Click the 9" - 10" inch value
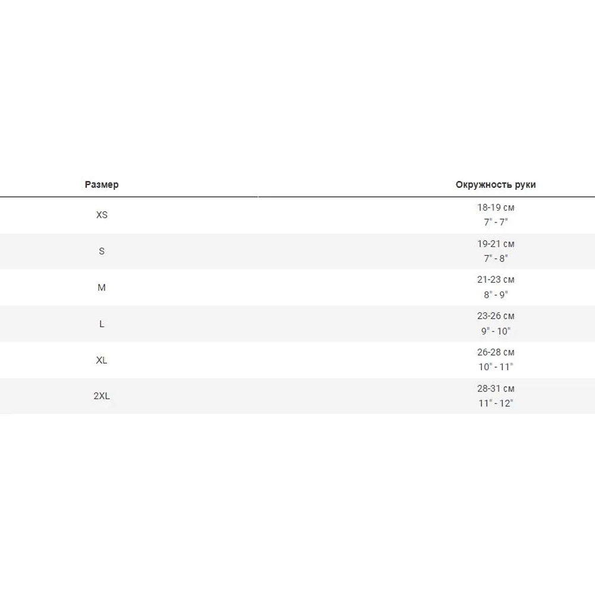This screenshot has width=595, height=595. (496, 331)
